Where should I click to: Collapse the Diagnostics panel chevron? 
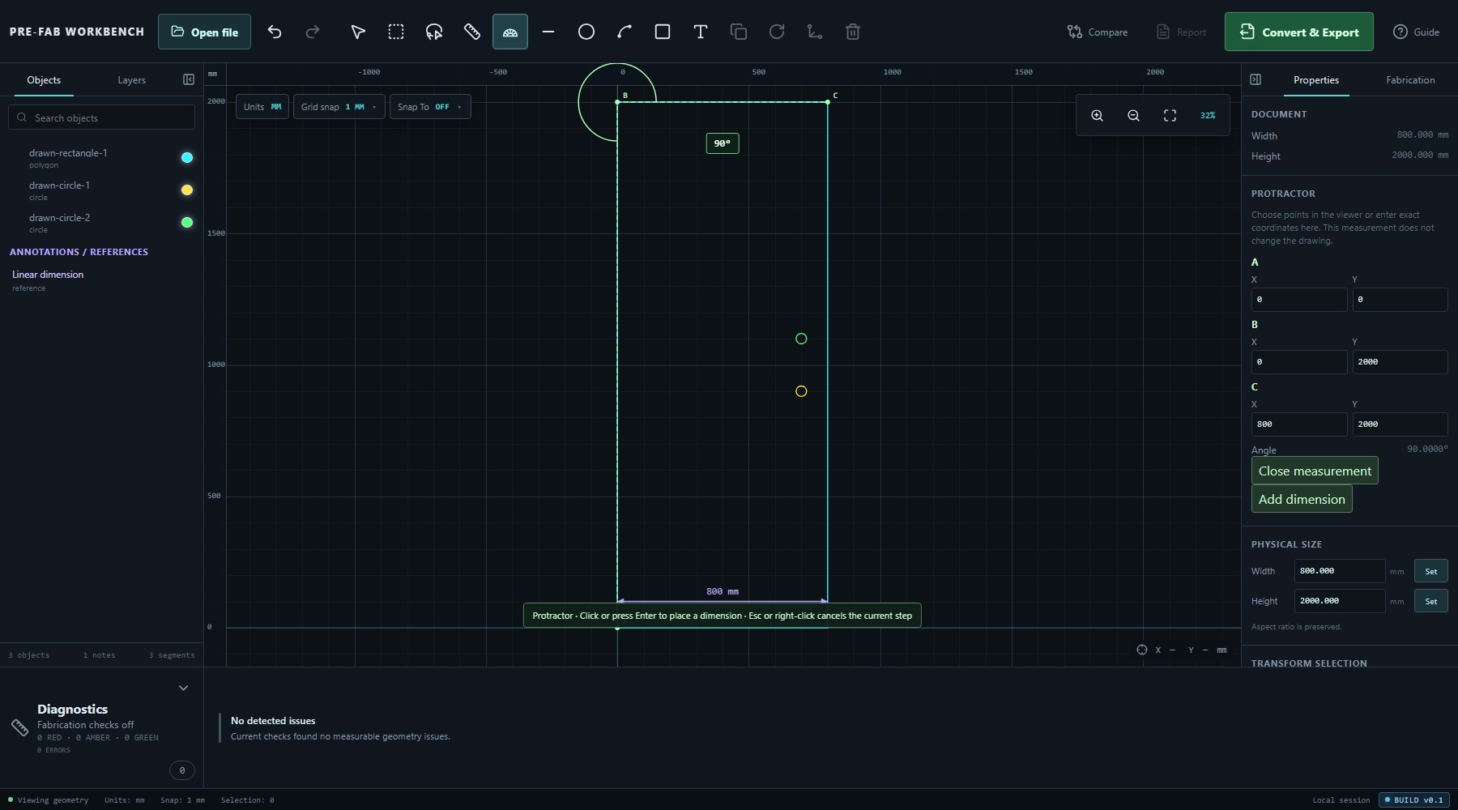coord(184,688)
